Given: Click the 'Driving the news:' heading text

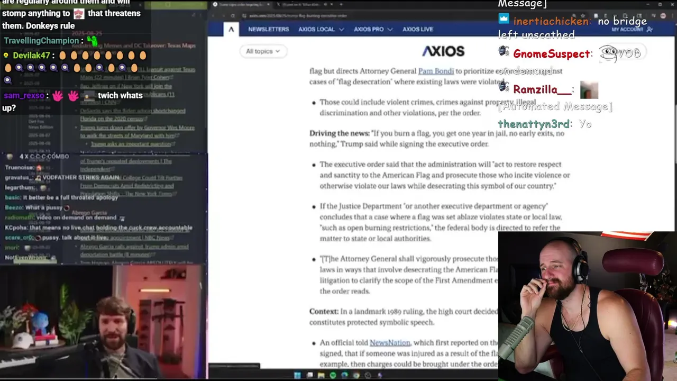Looking at the screenshot, I should pos(340,133).
